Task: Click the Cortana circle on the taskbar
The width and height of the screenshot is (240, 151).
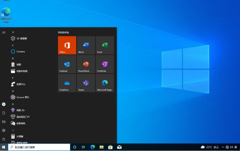Action: (x=75, y=147)
